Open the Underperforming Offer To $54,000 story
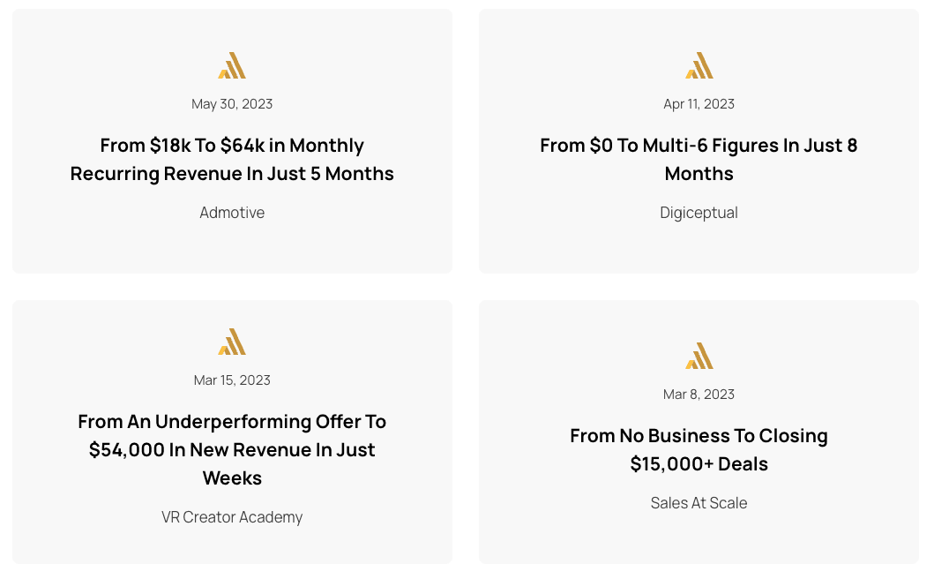This screenshot has height=579, width=934. coord(232,449)
